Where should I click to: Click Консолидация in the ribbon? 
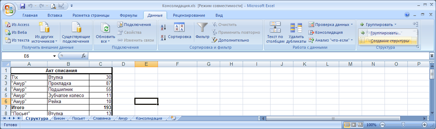326,32
